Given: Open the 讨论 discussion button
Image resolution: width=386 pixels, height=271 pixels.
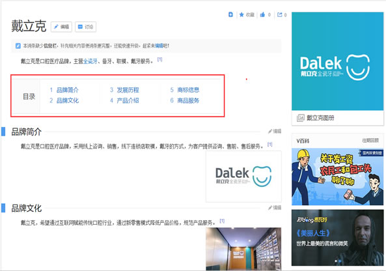Looking at the screenshot, I should 85,27.
